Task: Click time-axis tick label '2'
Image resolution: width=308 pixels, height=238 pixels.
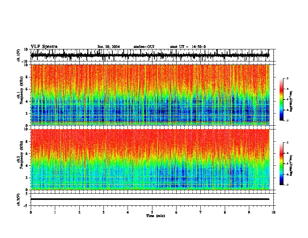Action: pos(79,212)
